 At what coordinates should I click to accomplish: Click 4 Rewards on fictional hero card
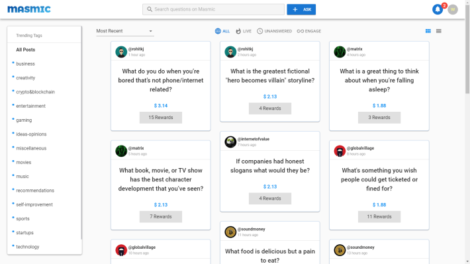coord(270,109)
